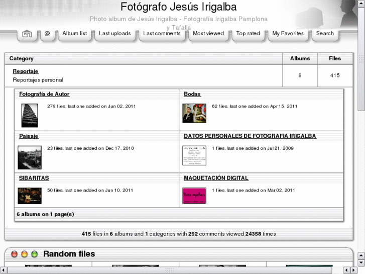This screenshot has width=365, height=274.
Task: Open the pink MAQUETACIÓN DIGITAL thumbnail
Action: point(194,196)
